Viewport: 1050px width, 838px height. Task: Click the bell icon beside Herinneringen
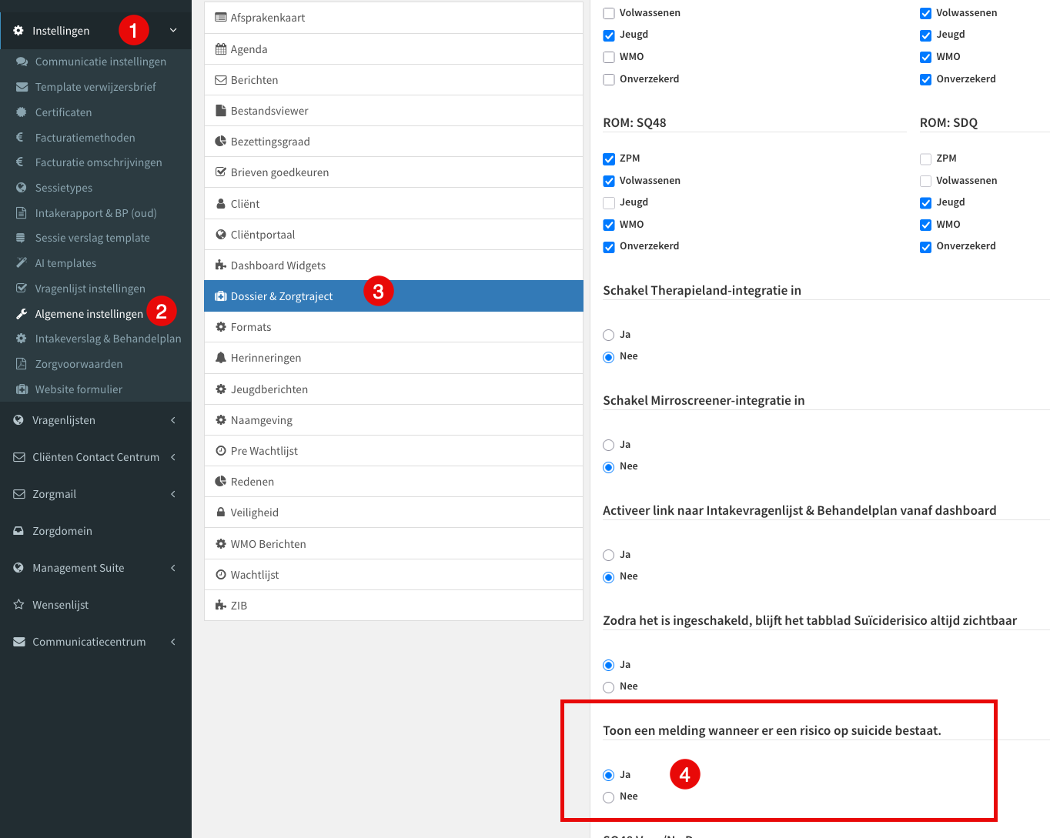click(x=221, y=358)
